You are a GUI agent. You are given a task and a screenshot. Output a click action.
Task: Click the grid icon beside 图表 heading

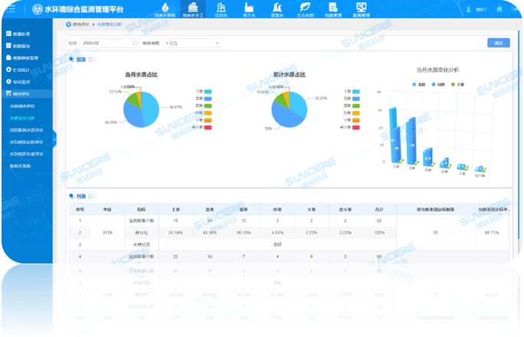(93, 59)
